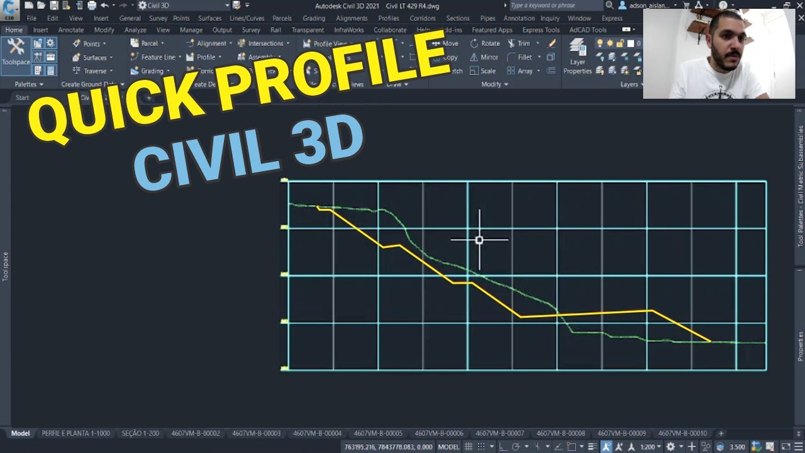Click the coordinates readout in status bar
The width and height of the screenshot is (805, 453).
(x=389, y=447)
